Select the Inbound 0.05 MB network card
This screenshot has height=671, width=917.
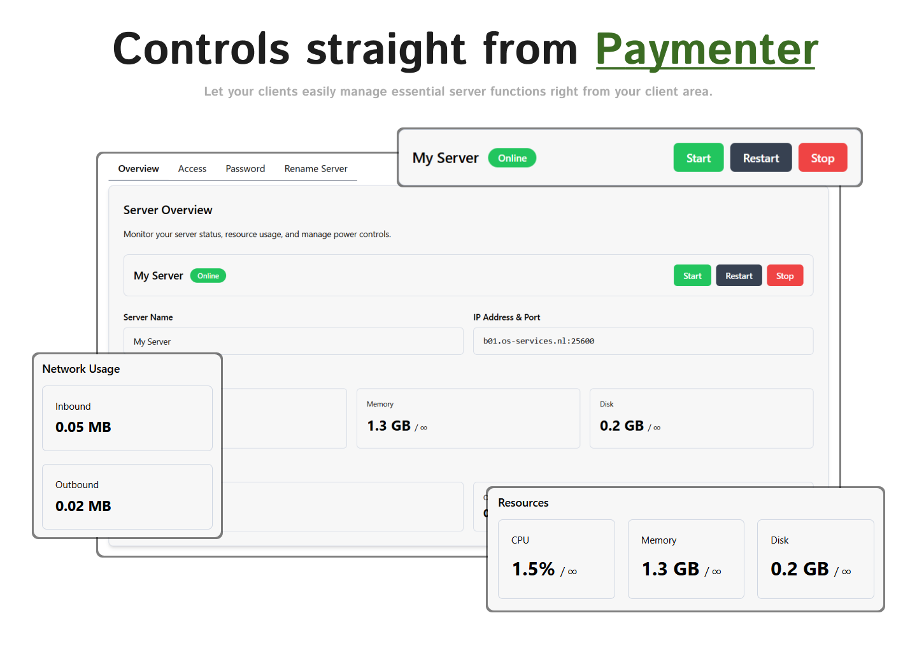(127, 418)
